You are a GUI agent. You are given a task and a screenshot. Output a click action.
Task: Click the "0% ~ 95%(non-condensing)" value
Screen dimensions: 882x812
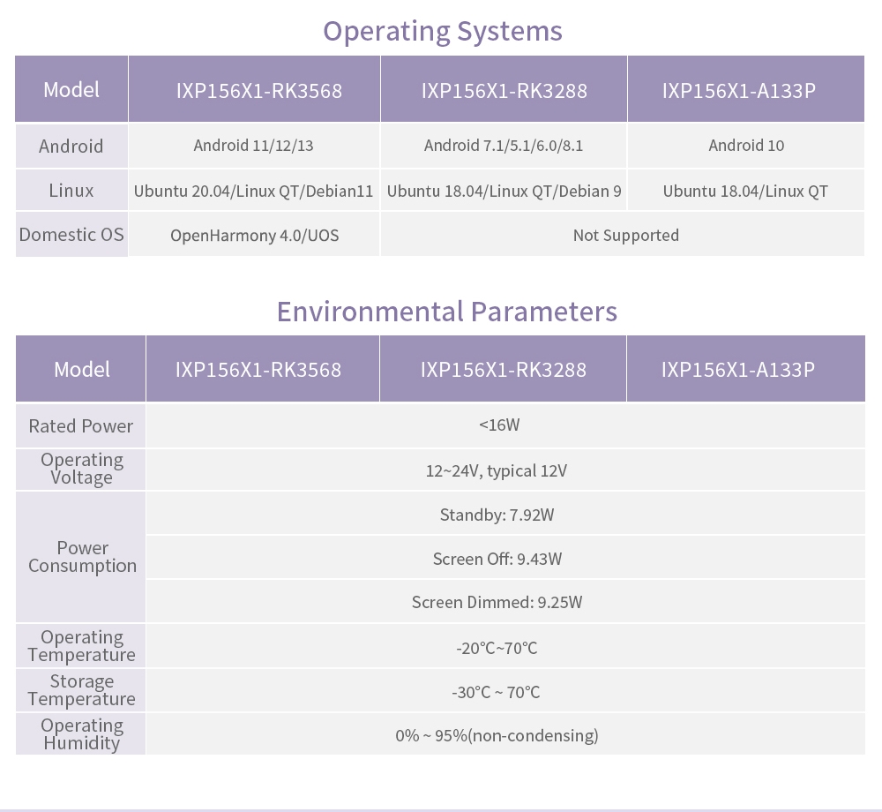click(x=497, y=735)
